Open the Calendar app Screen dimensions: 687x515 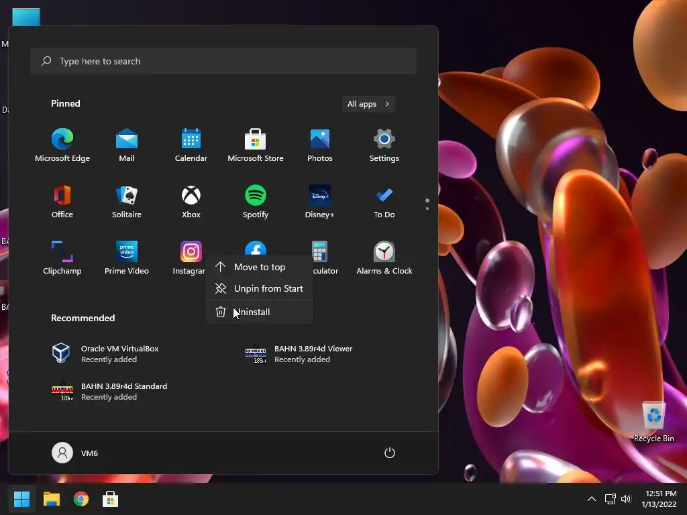[191, 146]
